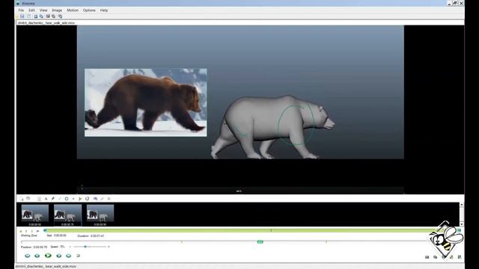Viewport: 479px width, 269px height.
Task: Decrease speed with minus button
Action: point(70,247)
